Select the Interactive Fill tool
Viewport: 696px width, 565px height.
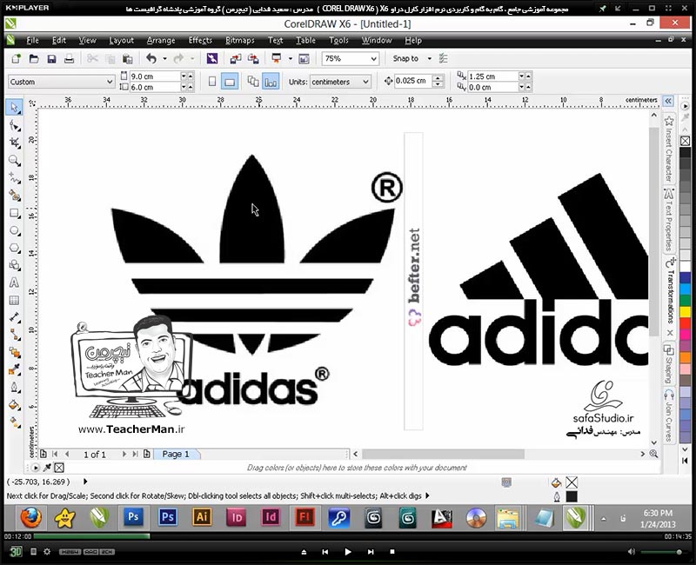(x=14, y=422)
